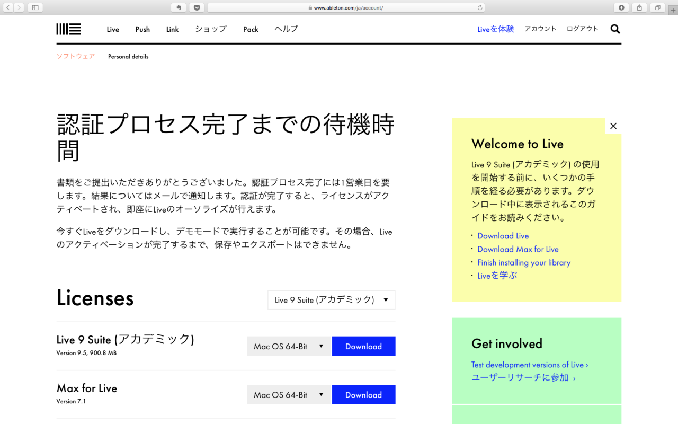
Task: Go back with Safari back arrow
Action: pos(8,7)
